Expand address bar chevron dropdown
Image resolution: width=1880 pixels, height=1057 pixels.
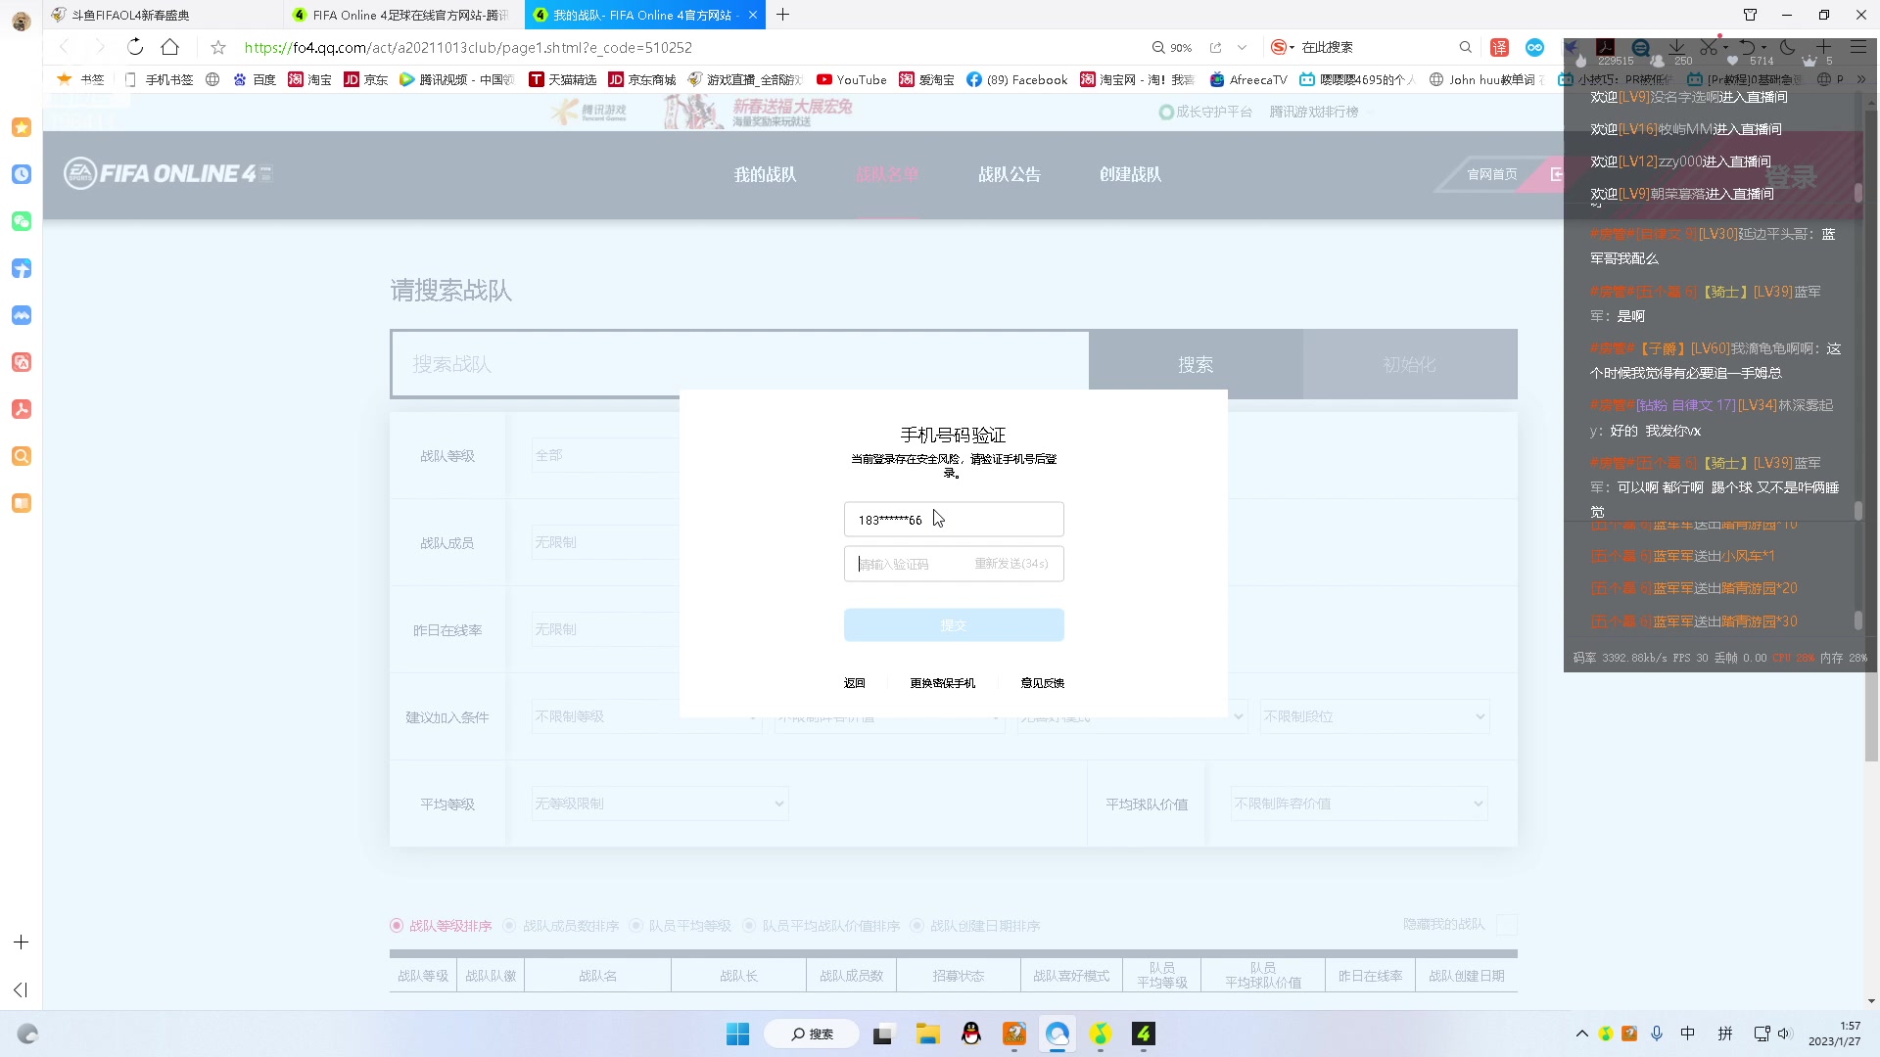coord(1243,47)
